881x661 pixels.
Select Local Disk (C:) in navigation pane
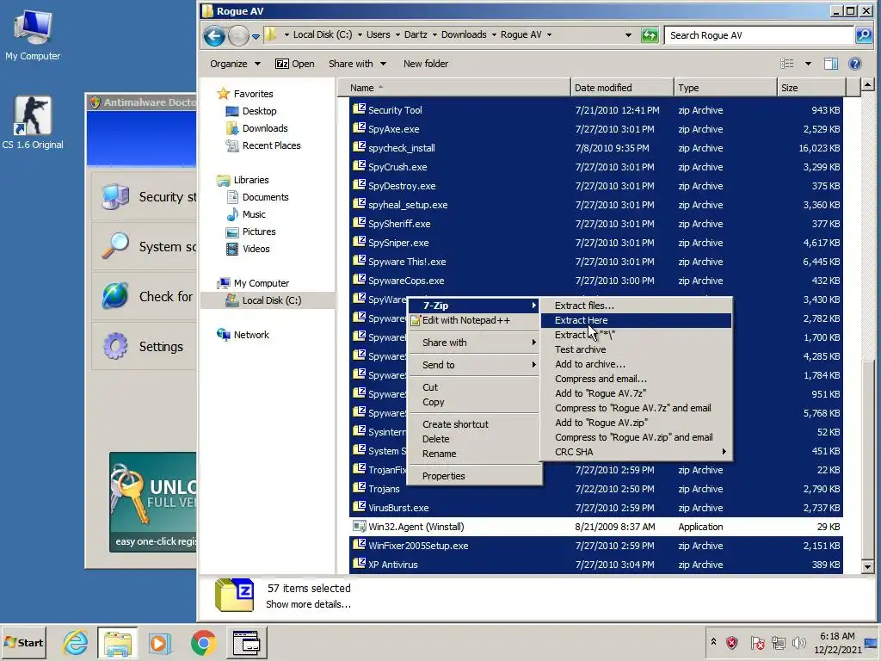coord(271,300)
